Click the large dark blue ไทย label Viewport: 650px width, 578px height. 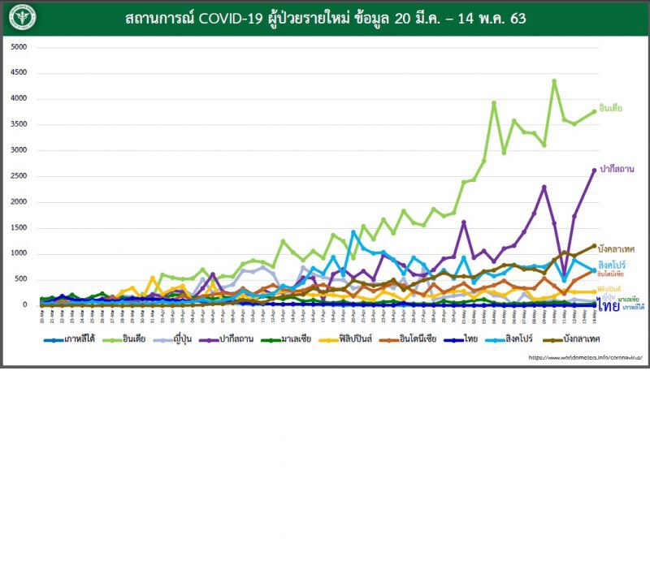point(609,305)
